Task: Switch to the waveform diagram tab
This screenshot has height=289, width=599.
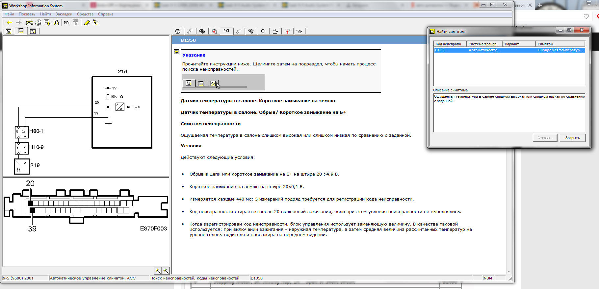Action: pyautogui.click(x=33, y=31)
